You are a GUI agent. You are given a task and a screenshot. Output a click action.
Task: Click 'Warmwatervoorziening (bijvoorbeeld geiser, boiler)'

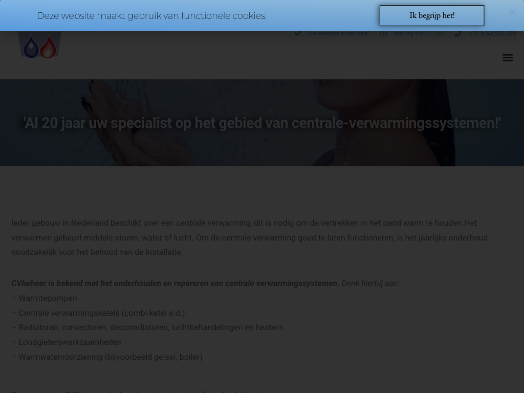point(111,357)
